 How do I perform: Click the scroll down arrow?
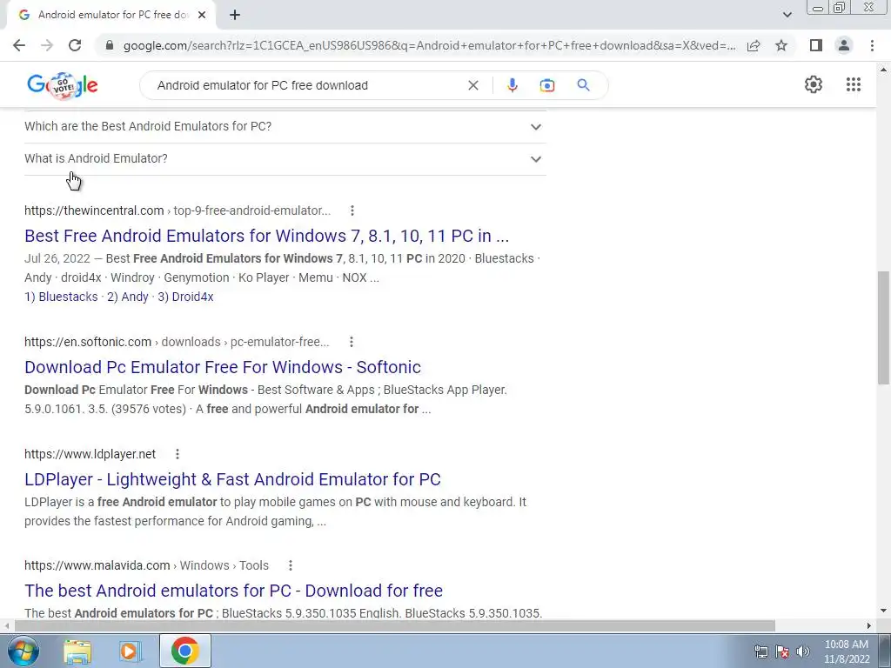(883, 611)
